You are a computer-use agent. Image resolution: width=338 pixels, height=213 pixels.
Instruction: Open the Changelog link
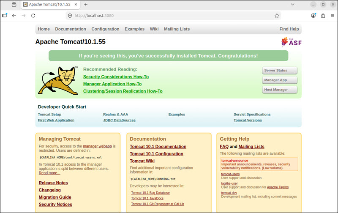tap(49, 190)
